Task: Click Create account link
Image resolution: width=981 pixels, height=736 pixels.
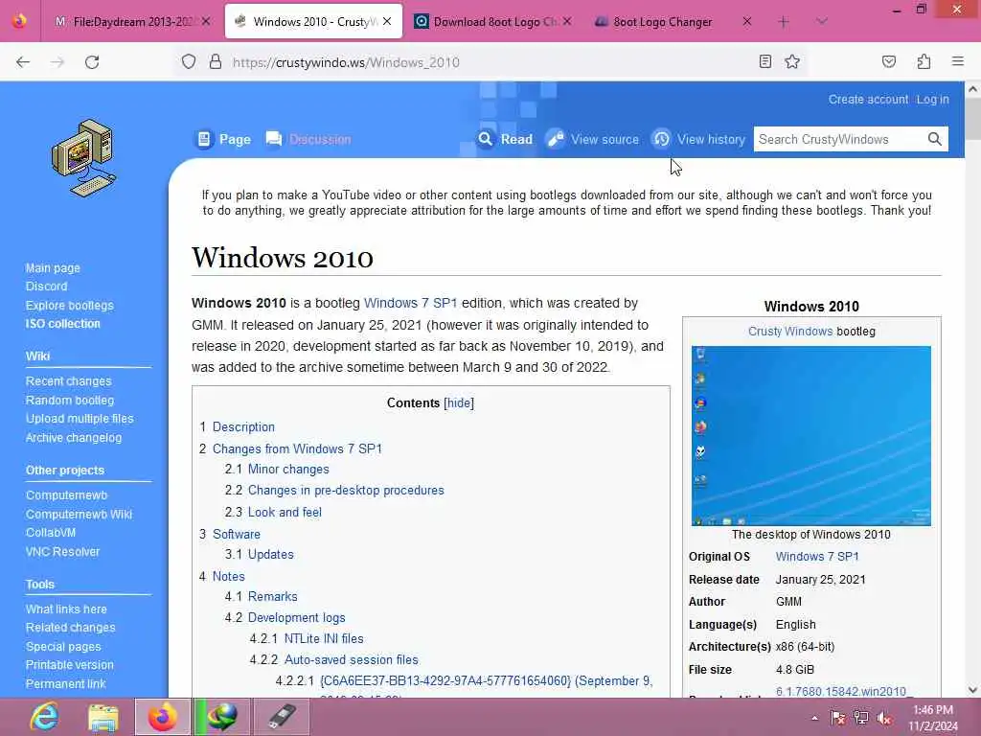Action: pyautogui.click(x=868, y=100)
